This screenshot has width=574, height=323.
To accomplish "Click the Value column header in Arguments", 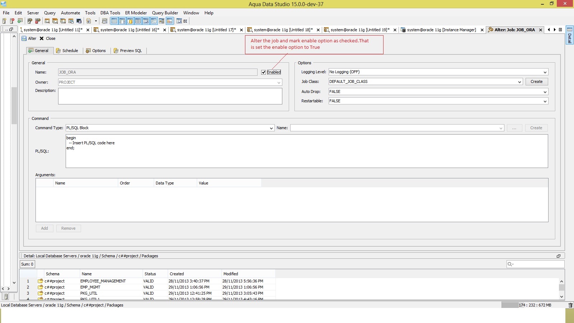I will [x=229, y=183].
